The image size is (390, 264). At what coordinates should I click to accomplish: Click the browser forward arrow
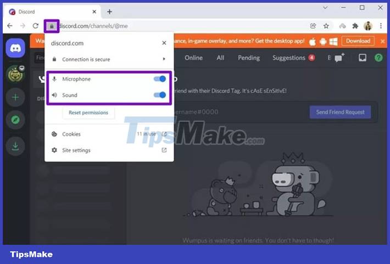tap(23, 26)
